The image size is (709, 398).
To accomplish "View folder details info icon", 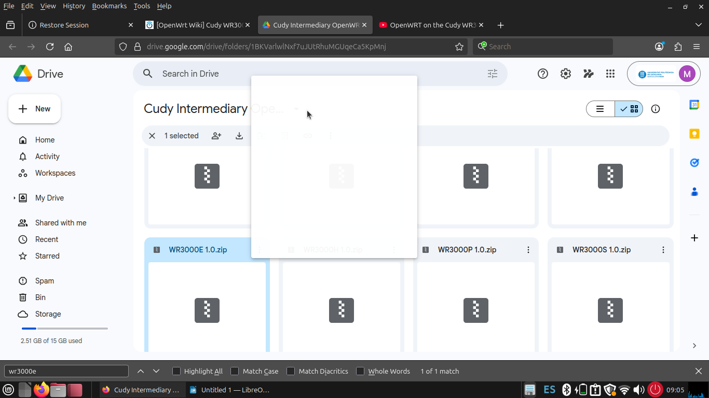I will tap(656, 109).
